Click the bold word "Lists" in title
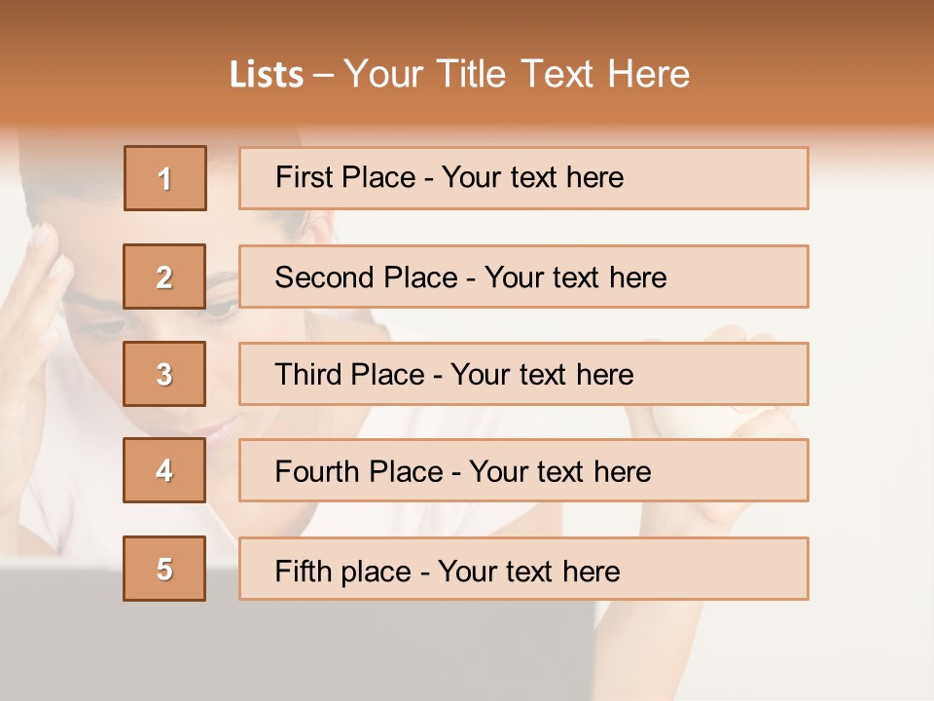 (267, 75)
